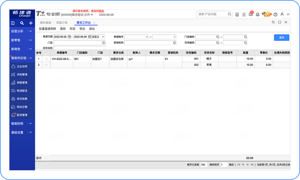300x180 pixels.
Task: Click the product search magnifier icon
Action: (230, 14)
